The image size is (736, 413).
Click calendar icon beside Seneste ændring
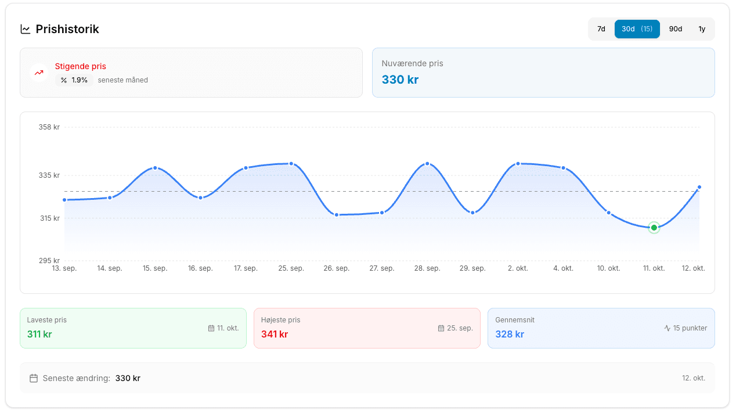(x=34, y=378)
